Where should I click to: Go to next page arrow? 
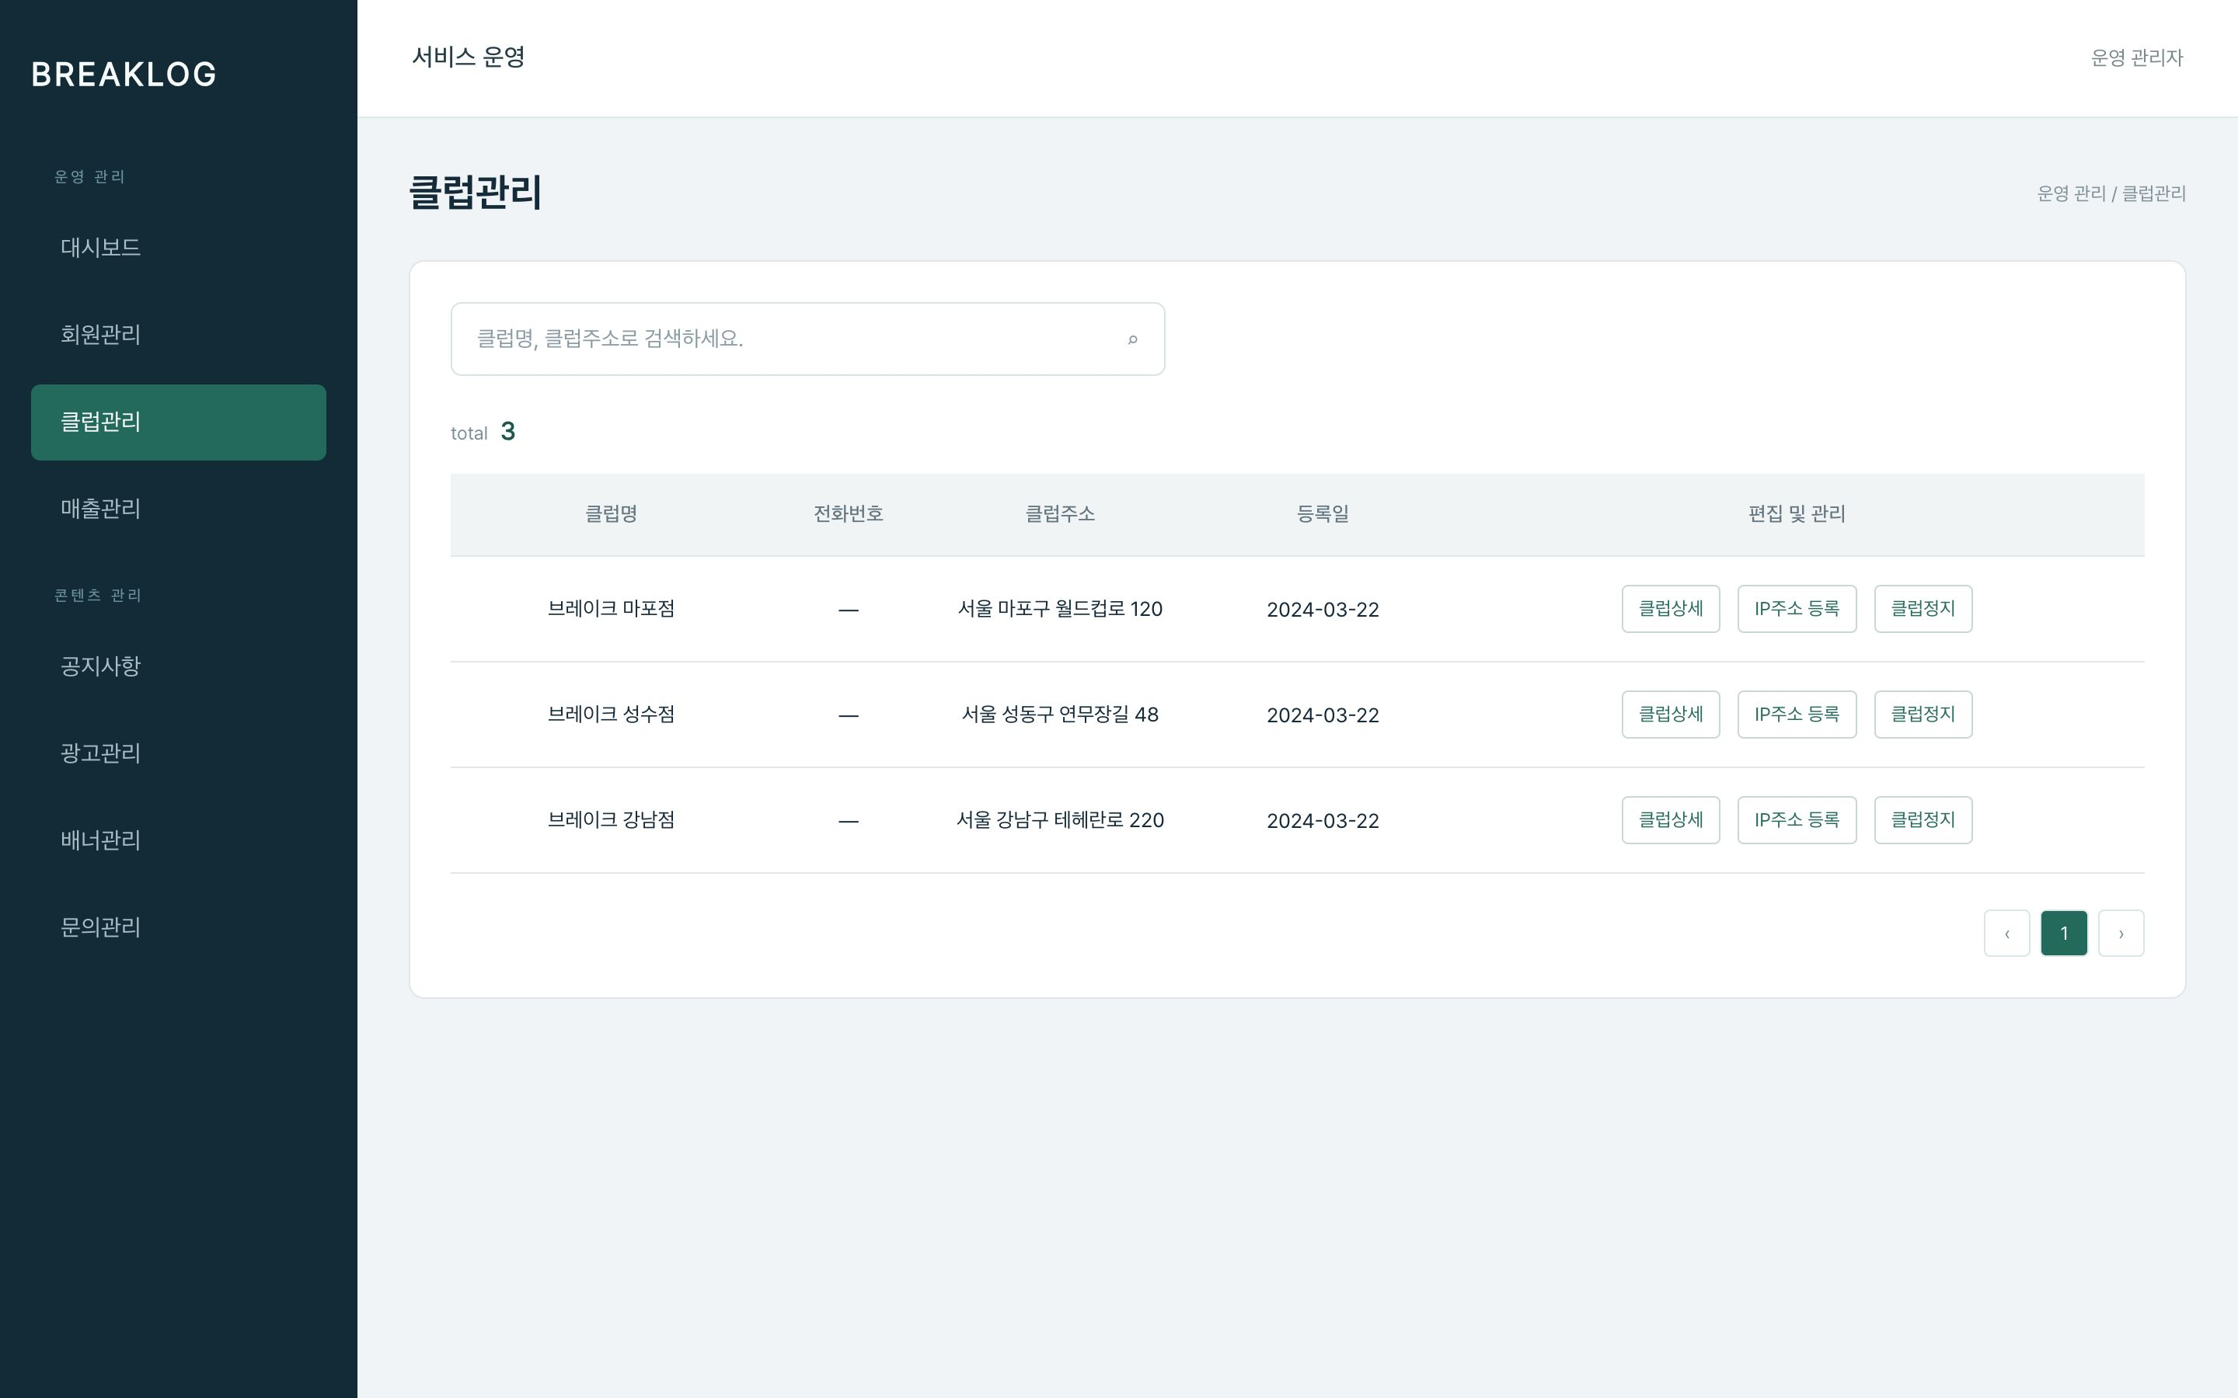click(2121, 933)
